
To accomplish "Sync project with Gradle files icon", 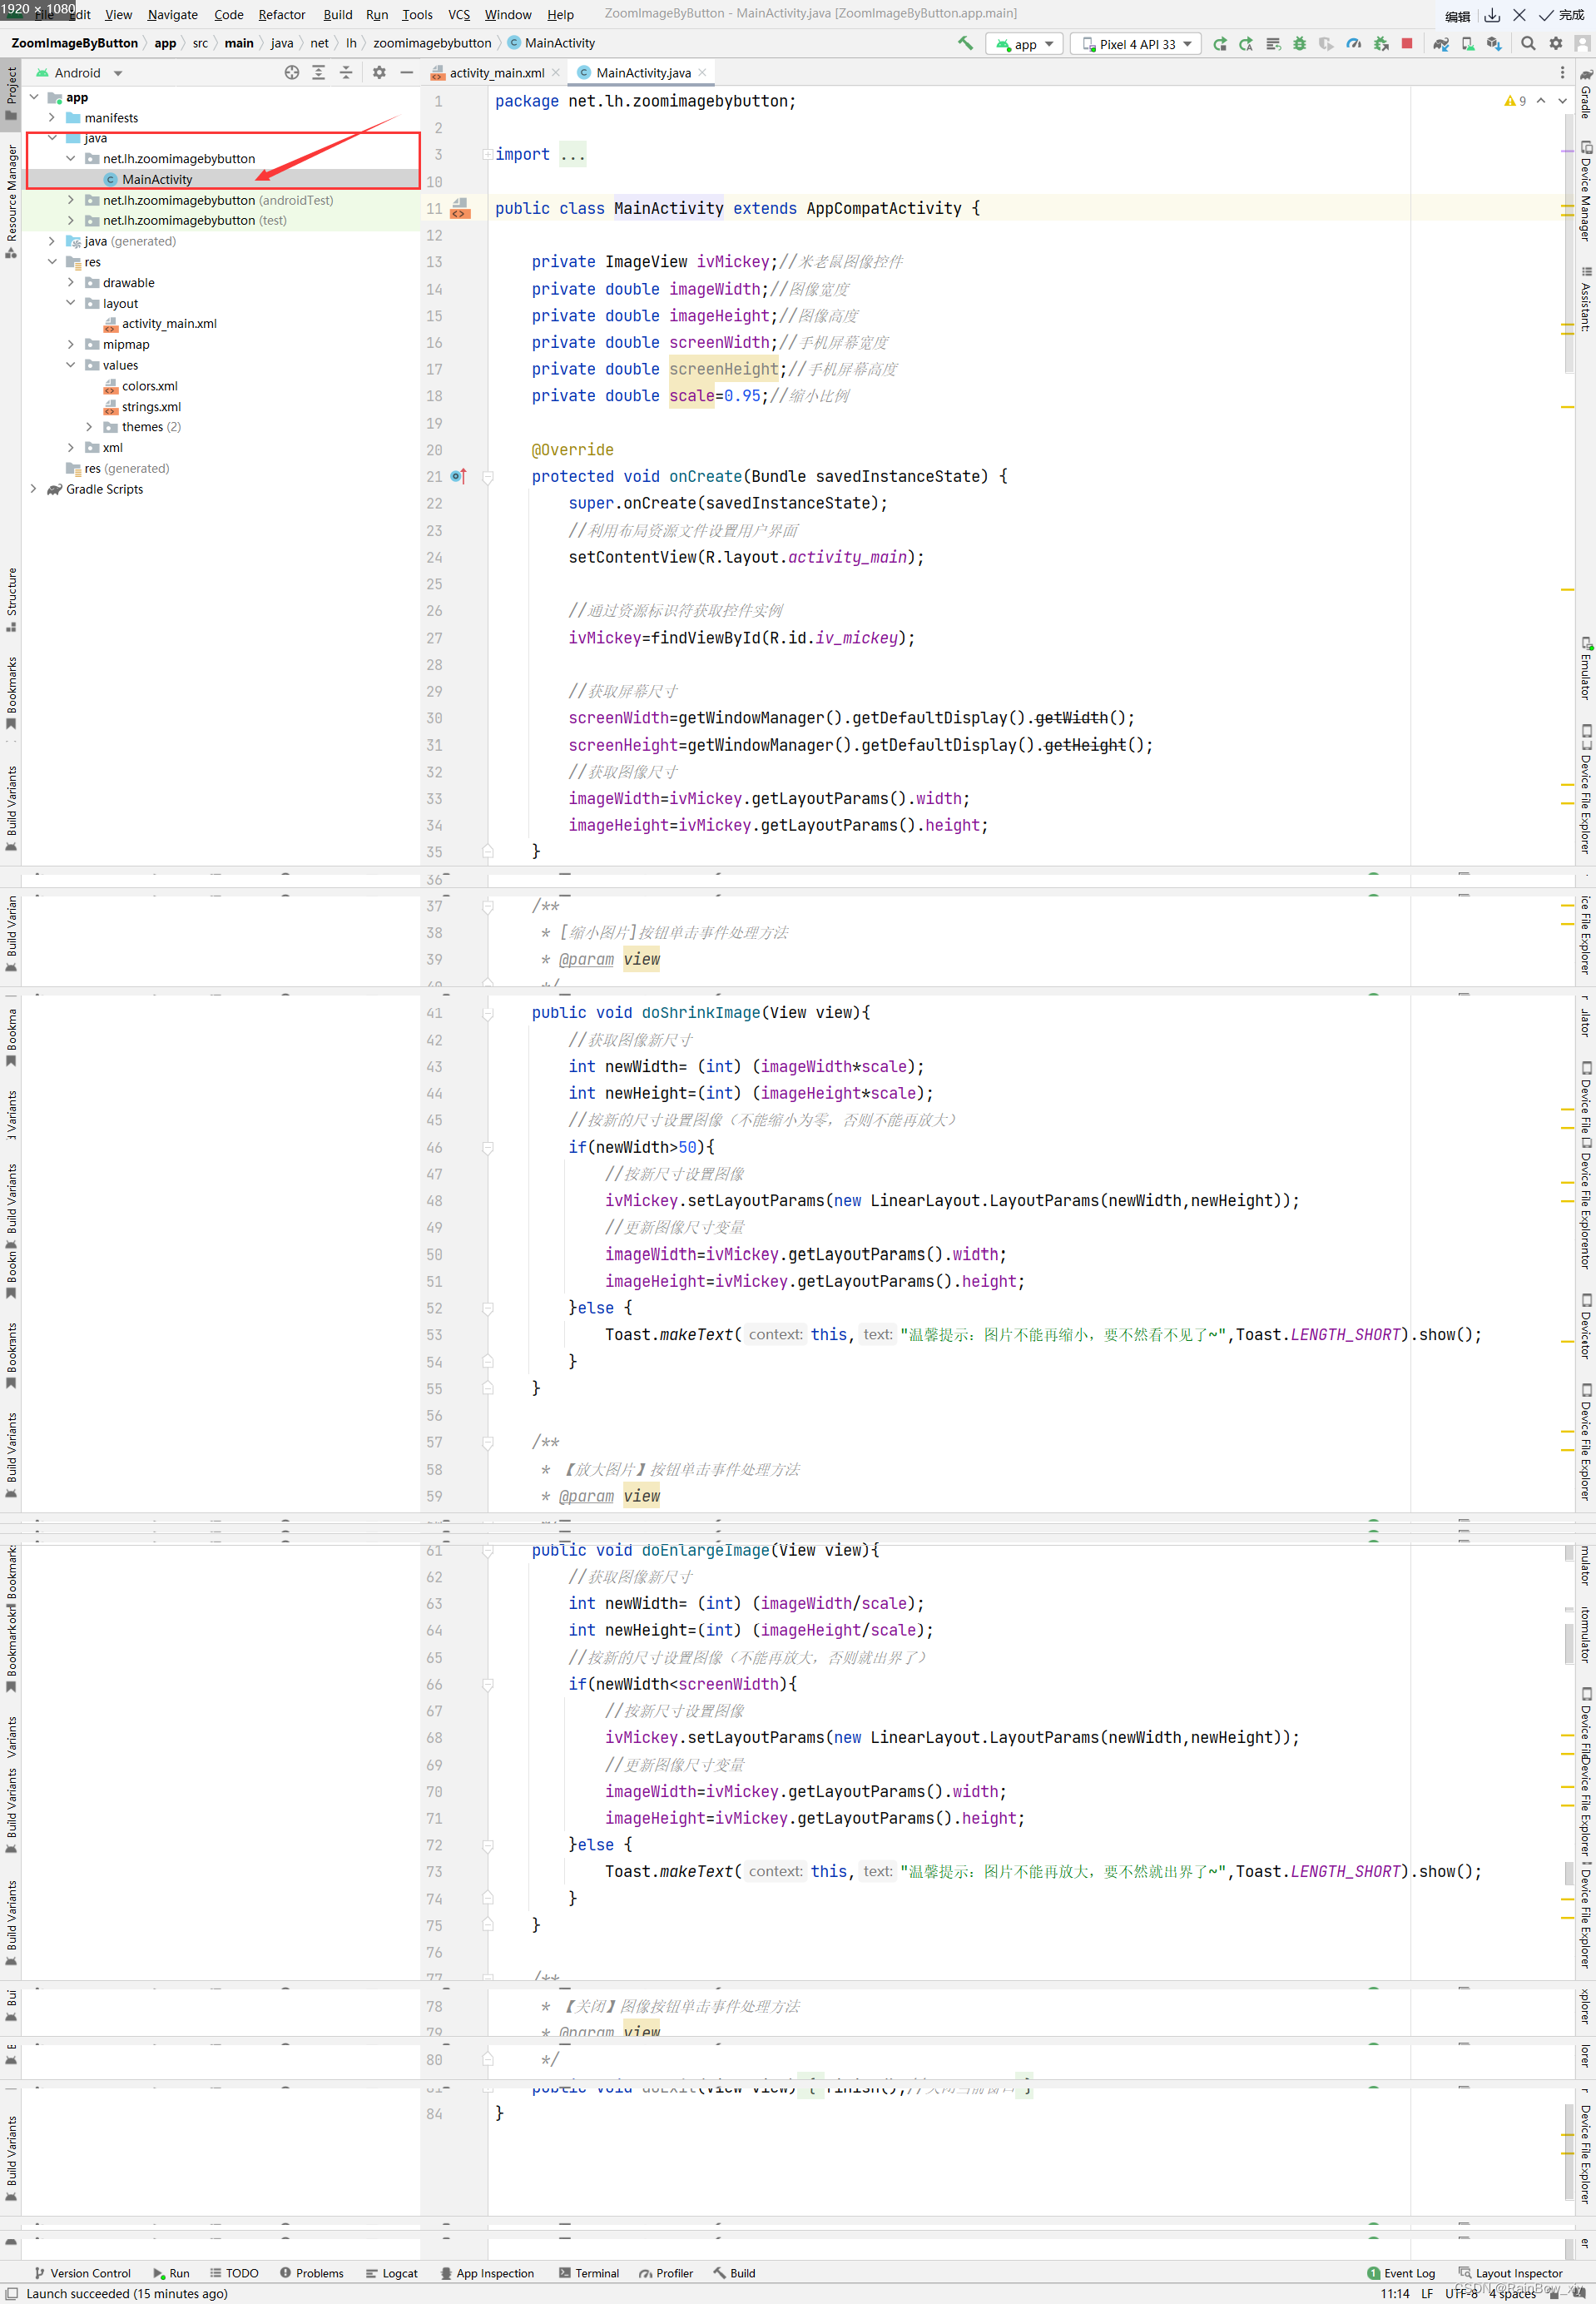I will (x=1440, y=43).
